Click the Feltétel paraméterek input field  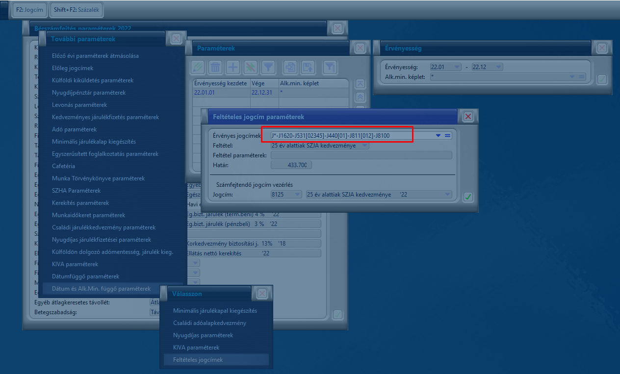pyautogui.click(x=361, y=155)
